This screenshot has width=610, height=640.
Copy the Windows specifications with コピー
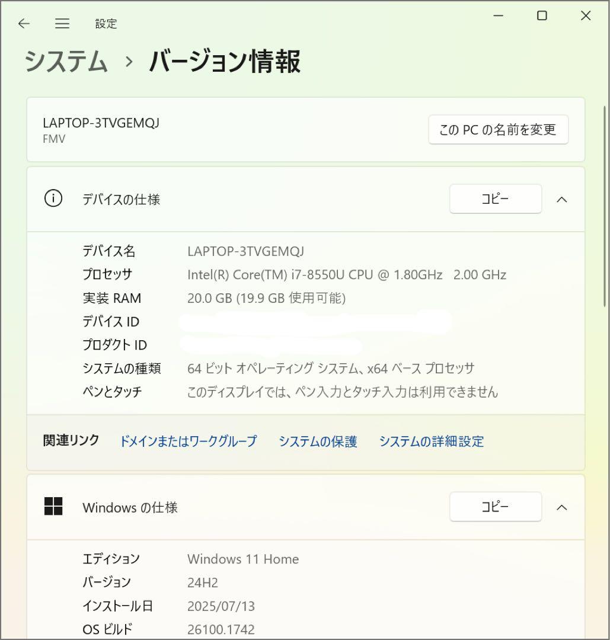coord(496,507)
